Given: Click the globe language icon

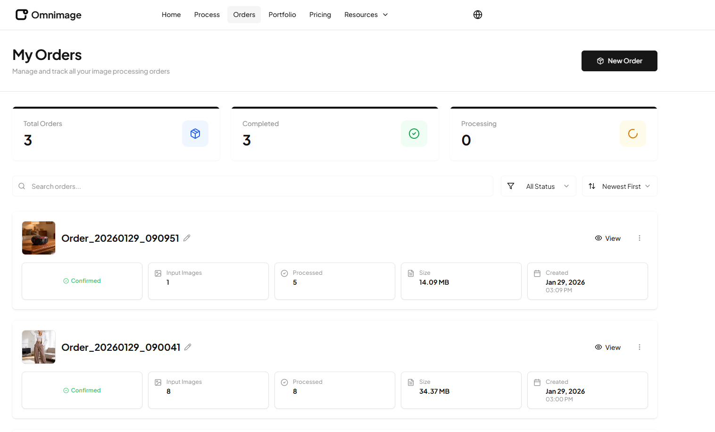Looking at the screenshot, I should pyautogui.click(x=478, y=15).
